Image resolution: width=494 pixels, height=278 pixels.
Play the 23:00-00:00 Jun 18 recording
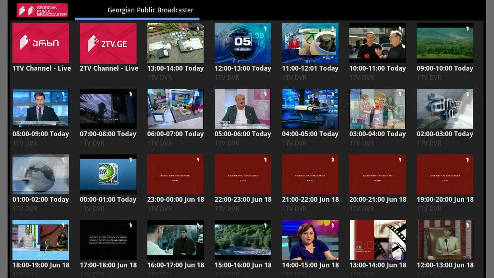pyautogui.click(x=175, y=174)
